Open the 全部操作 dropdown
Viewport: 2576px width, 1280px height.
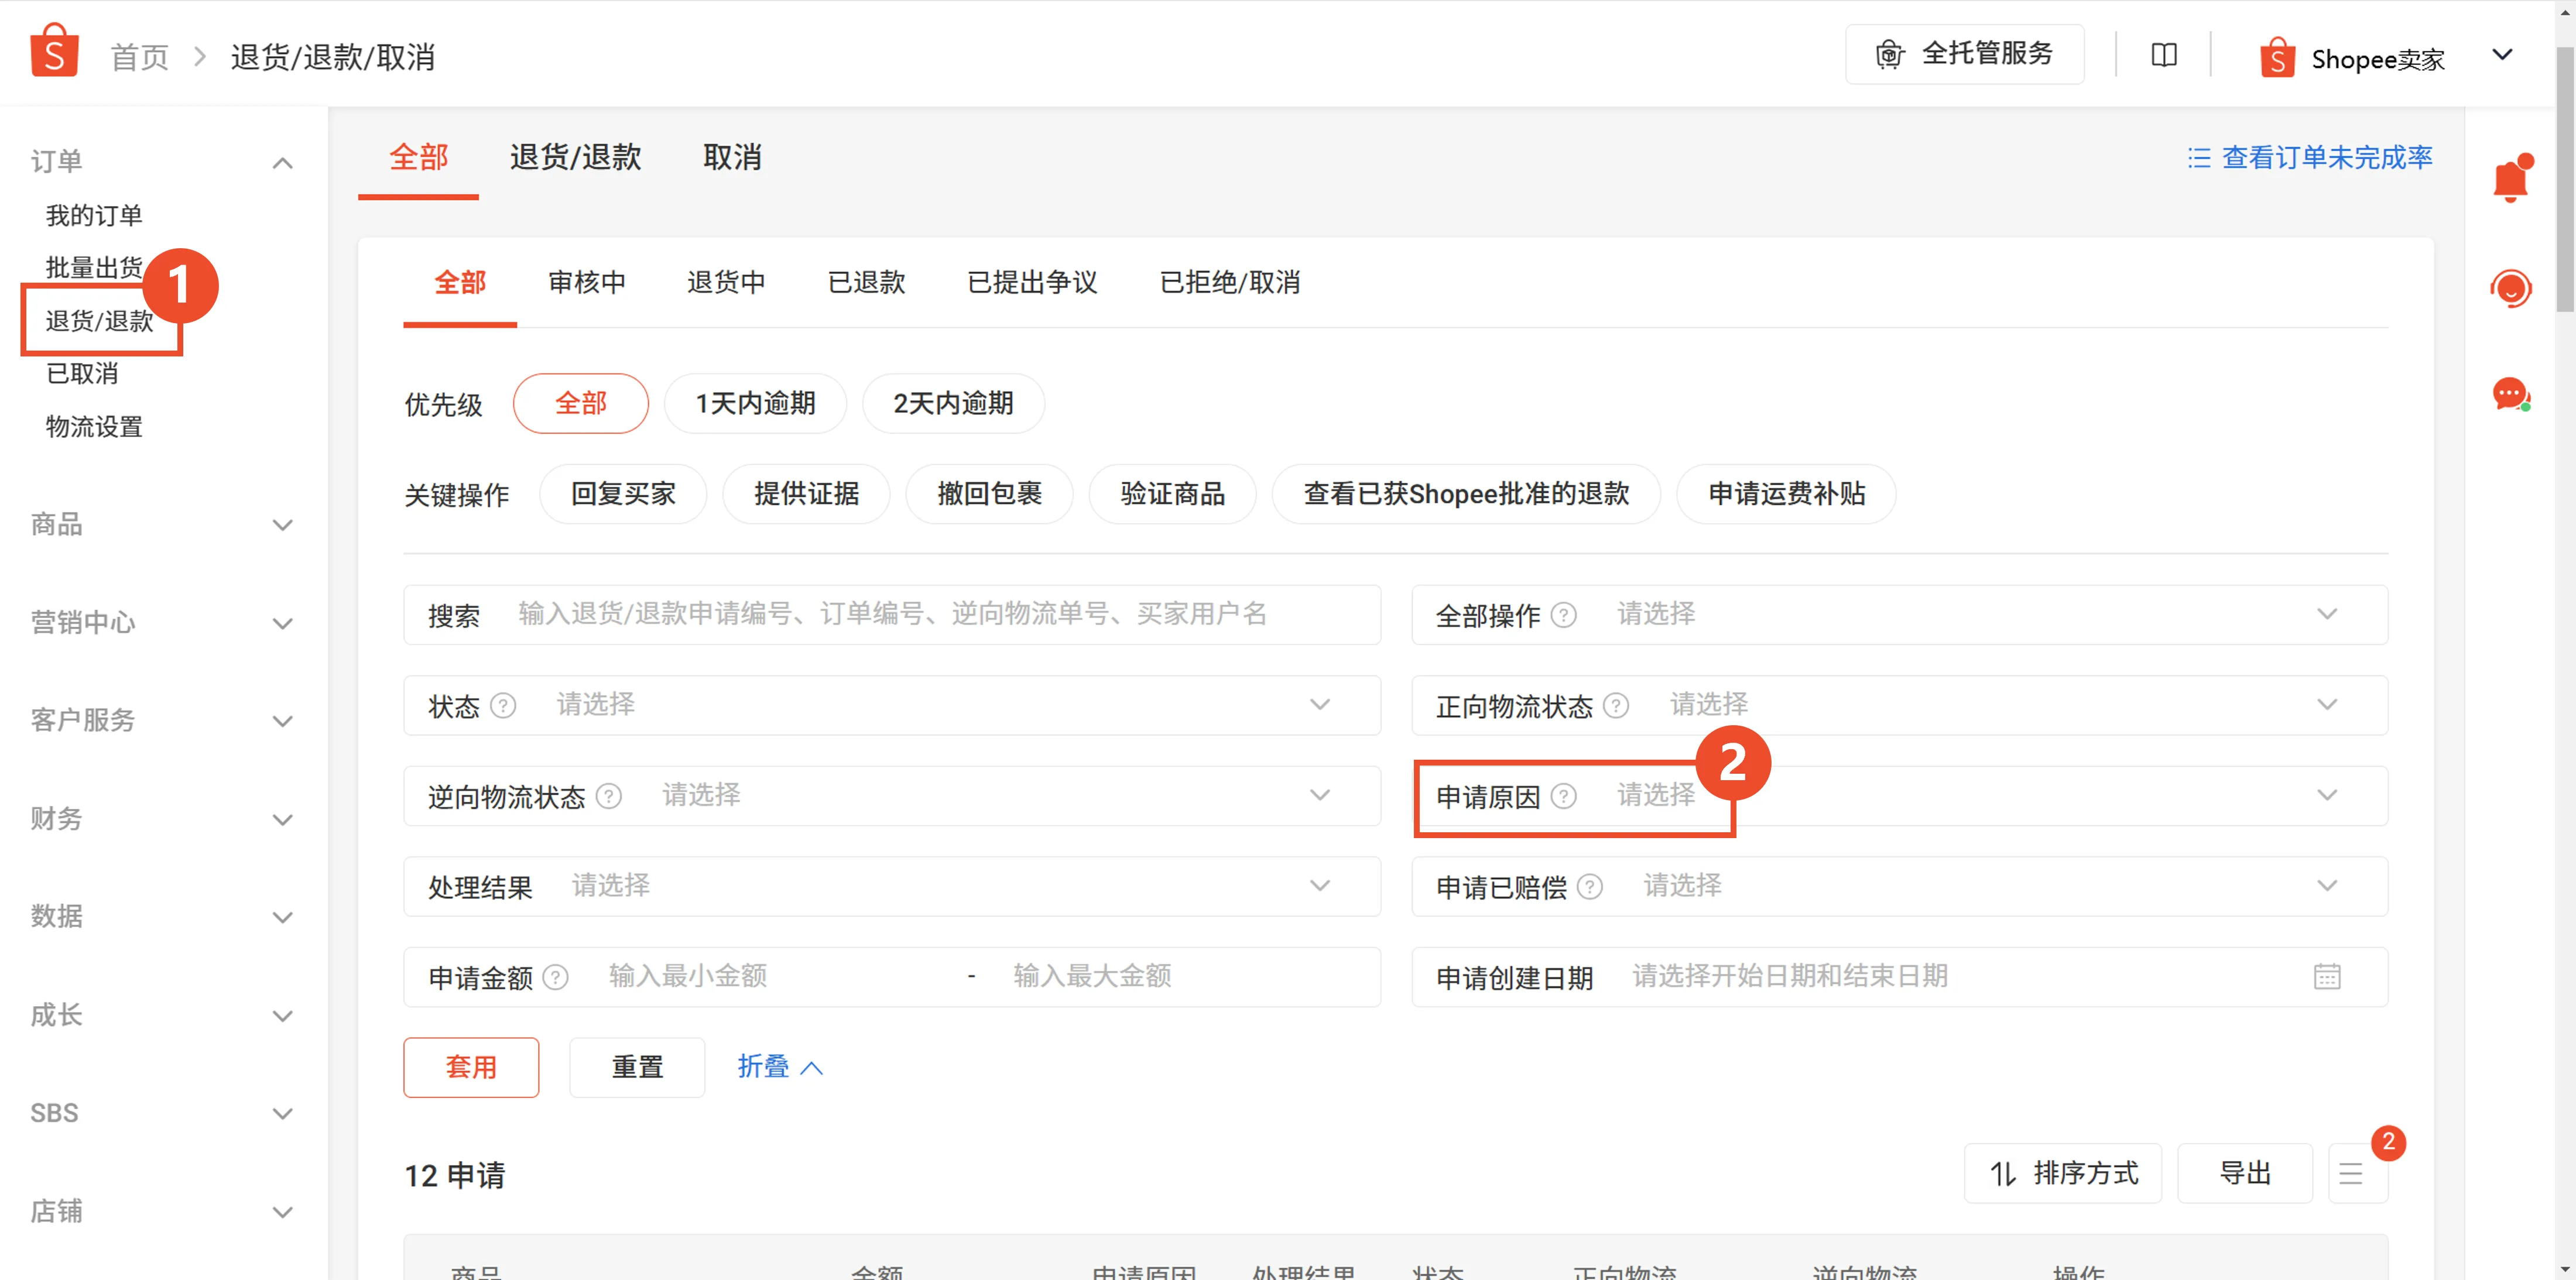(x=1900, y=614)
